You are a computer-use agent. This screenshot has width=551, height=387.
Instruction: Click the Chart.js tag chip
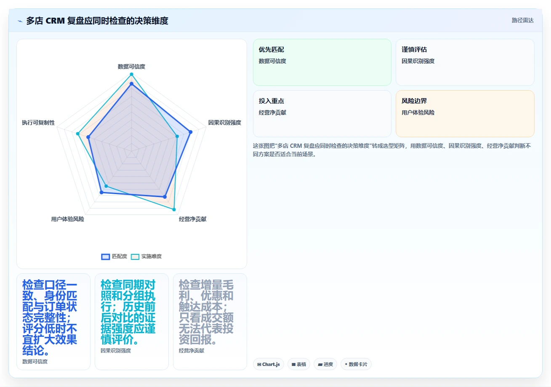[269, 364]
